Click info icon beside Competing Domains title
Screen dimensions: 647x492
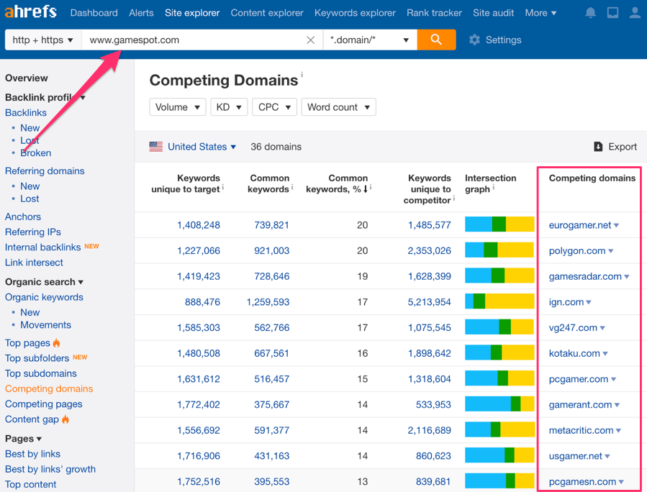[x=302, y=74]
